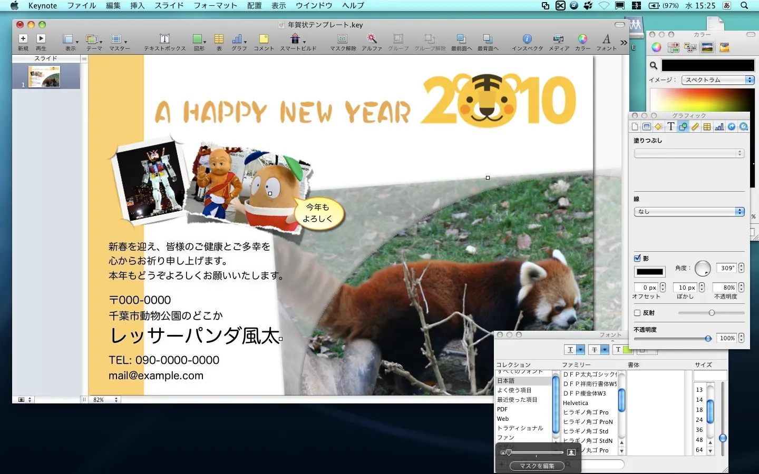
Task: Click the black shadow color swatch
Action: click(x=649, y=272)
